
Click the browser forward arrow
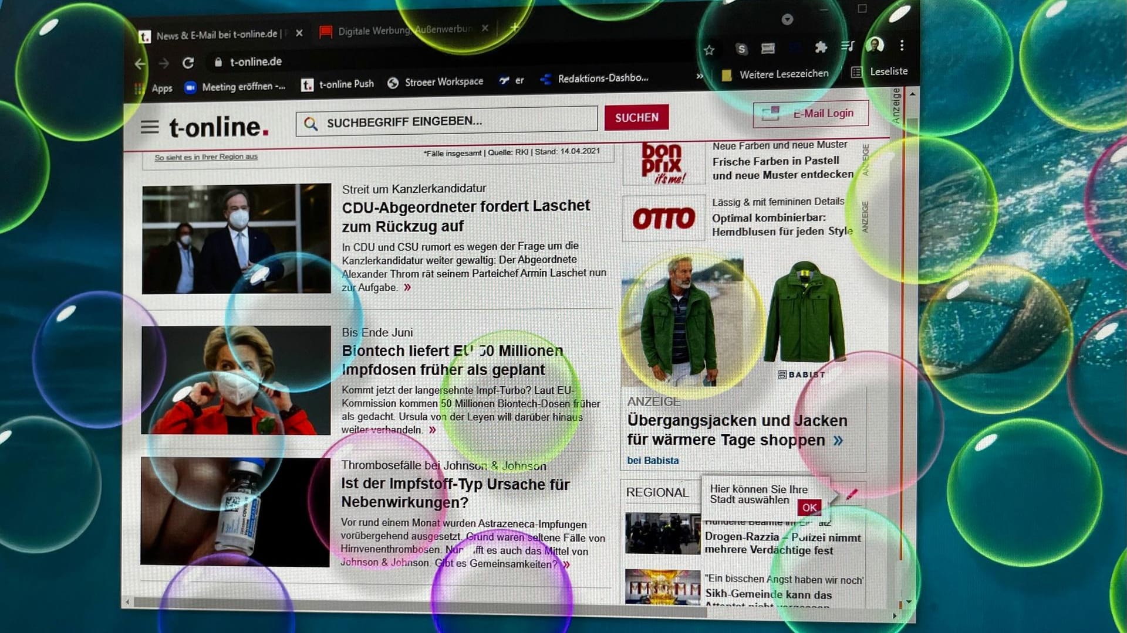164,63
